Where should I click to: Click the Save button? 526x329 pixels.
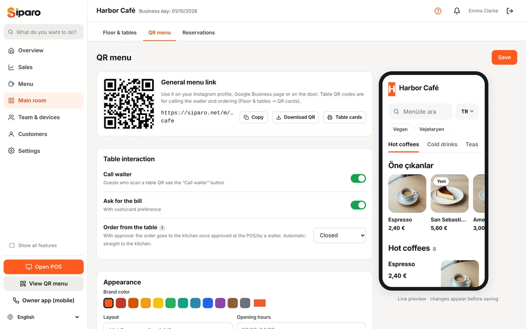click(x=505, y=57)
